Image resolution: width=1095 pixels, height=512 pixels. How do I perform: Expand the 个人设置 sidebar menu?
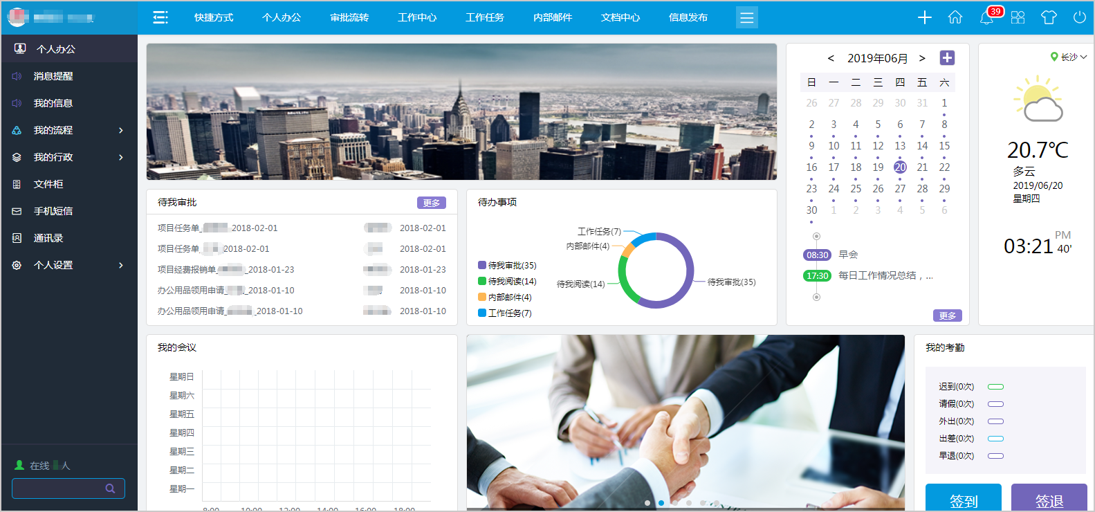pos(68,265)
